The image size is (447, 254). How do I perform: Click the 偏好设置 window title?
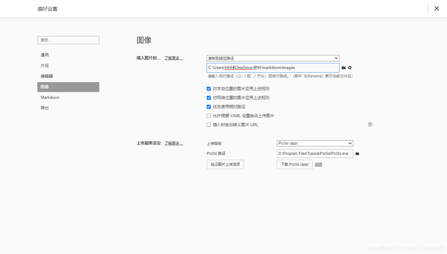pos(47,9)
